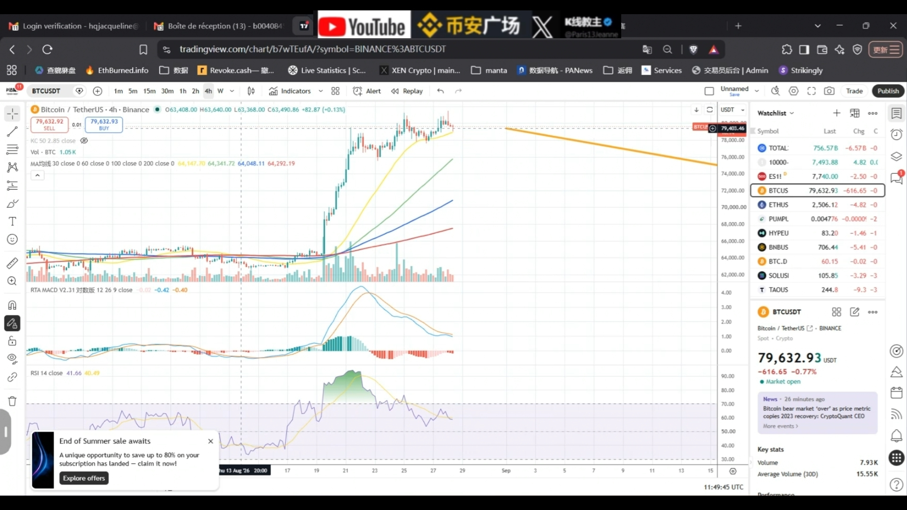Select the crosshair cursor tool
This screenshot has height=510, width=907.
tap(12, 113)
